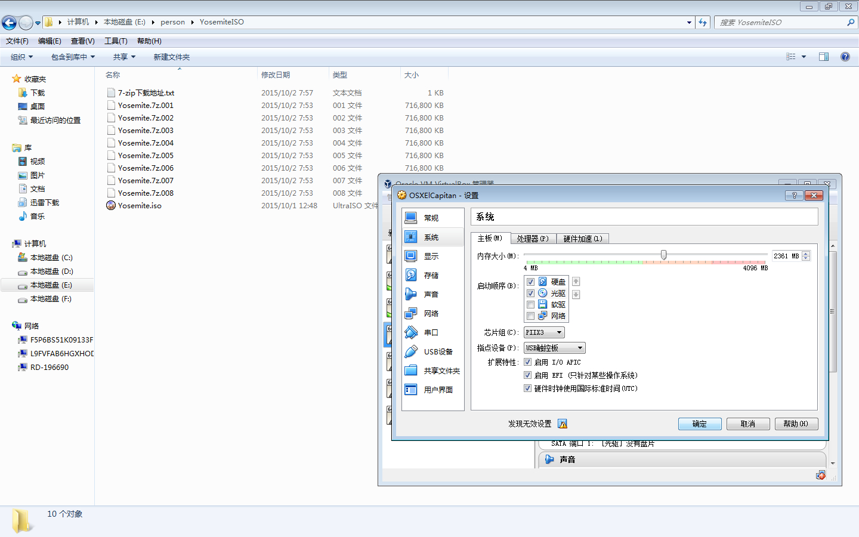Select the Yosemite.7z.001 file
Screen dimensions: 859x537
tap(146, 105)
